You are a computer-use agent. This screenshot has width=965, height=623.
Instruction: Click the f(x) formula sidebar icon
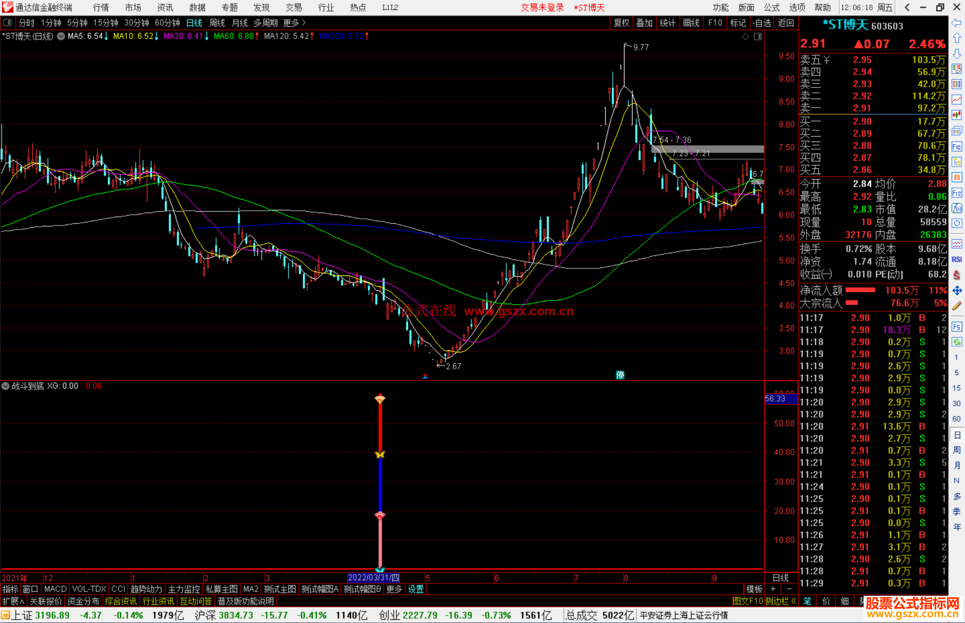pos(957,208)
